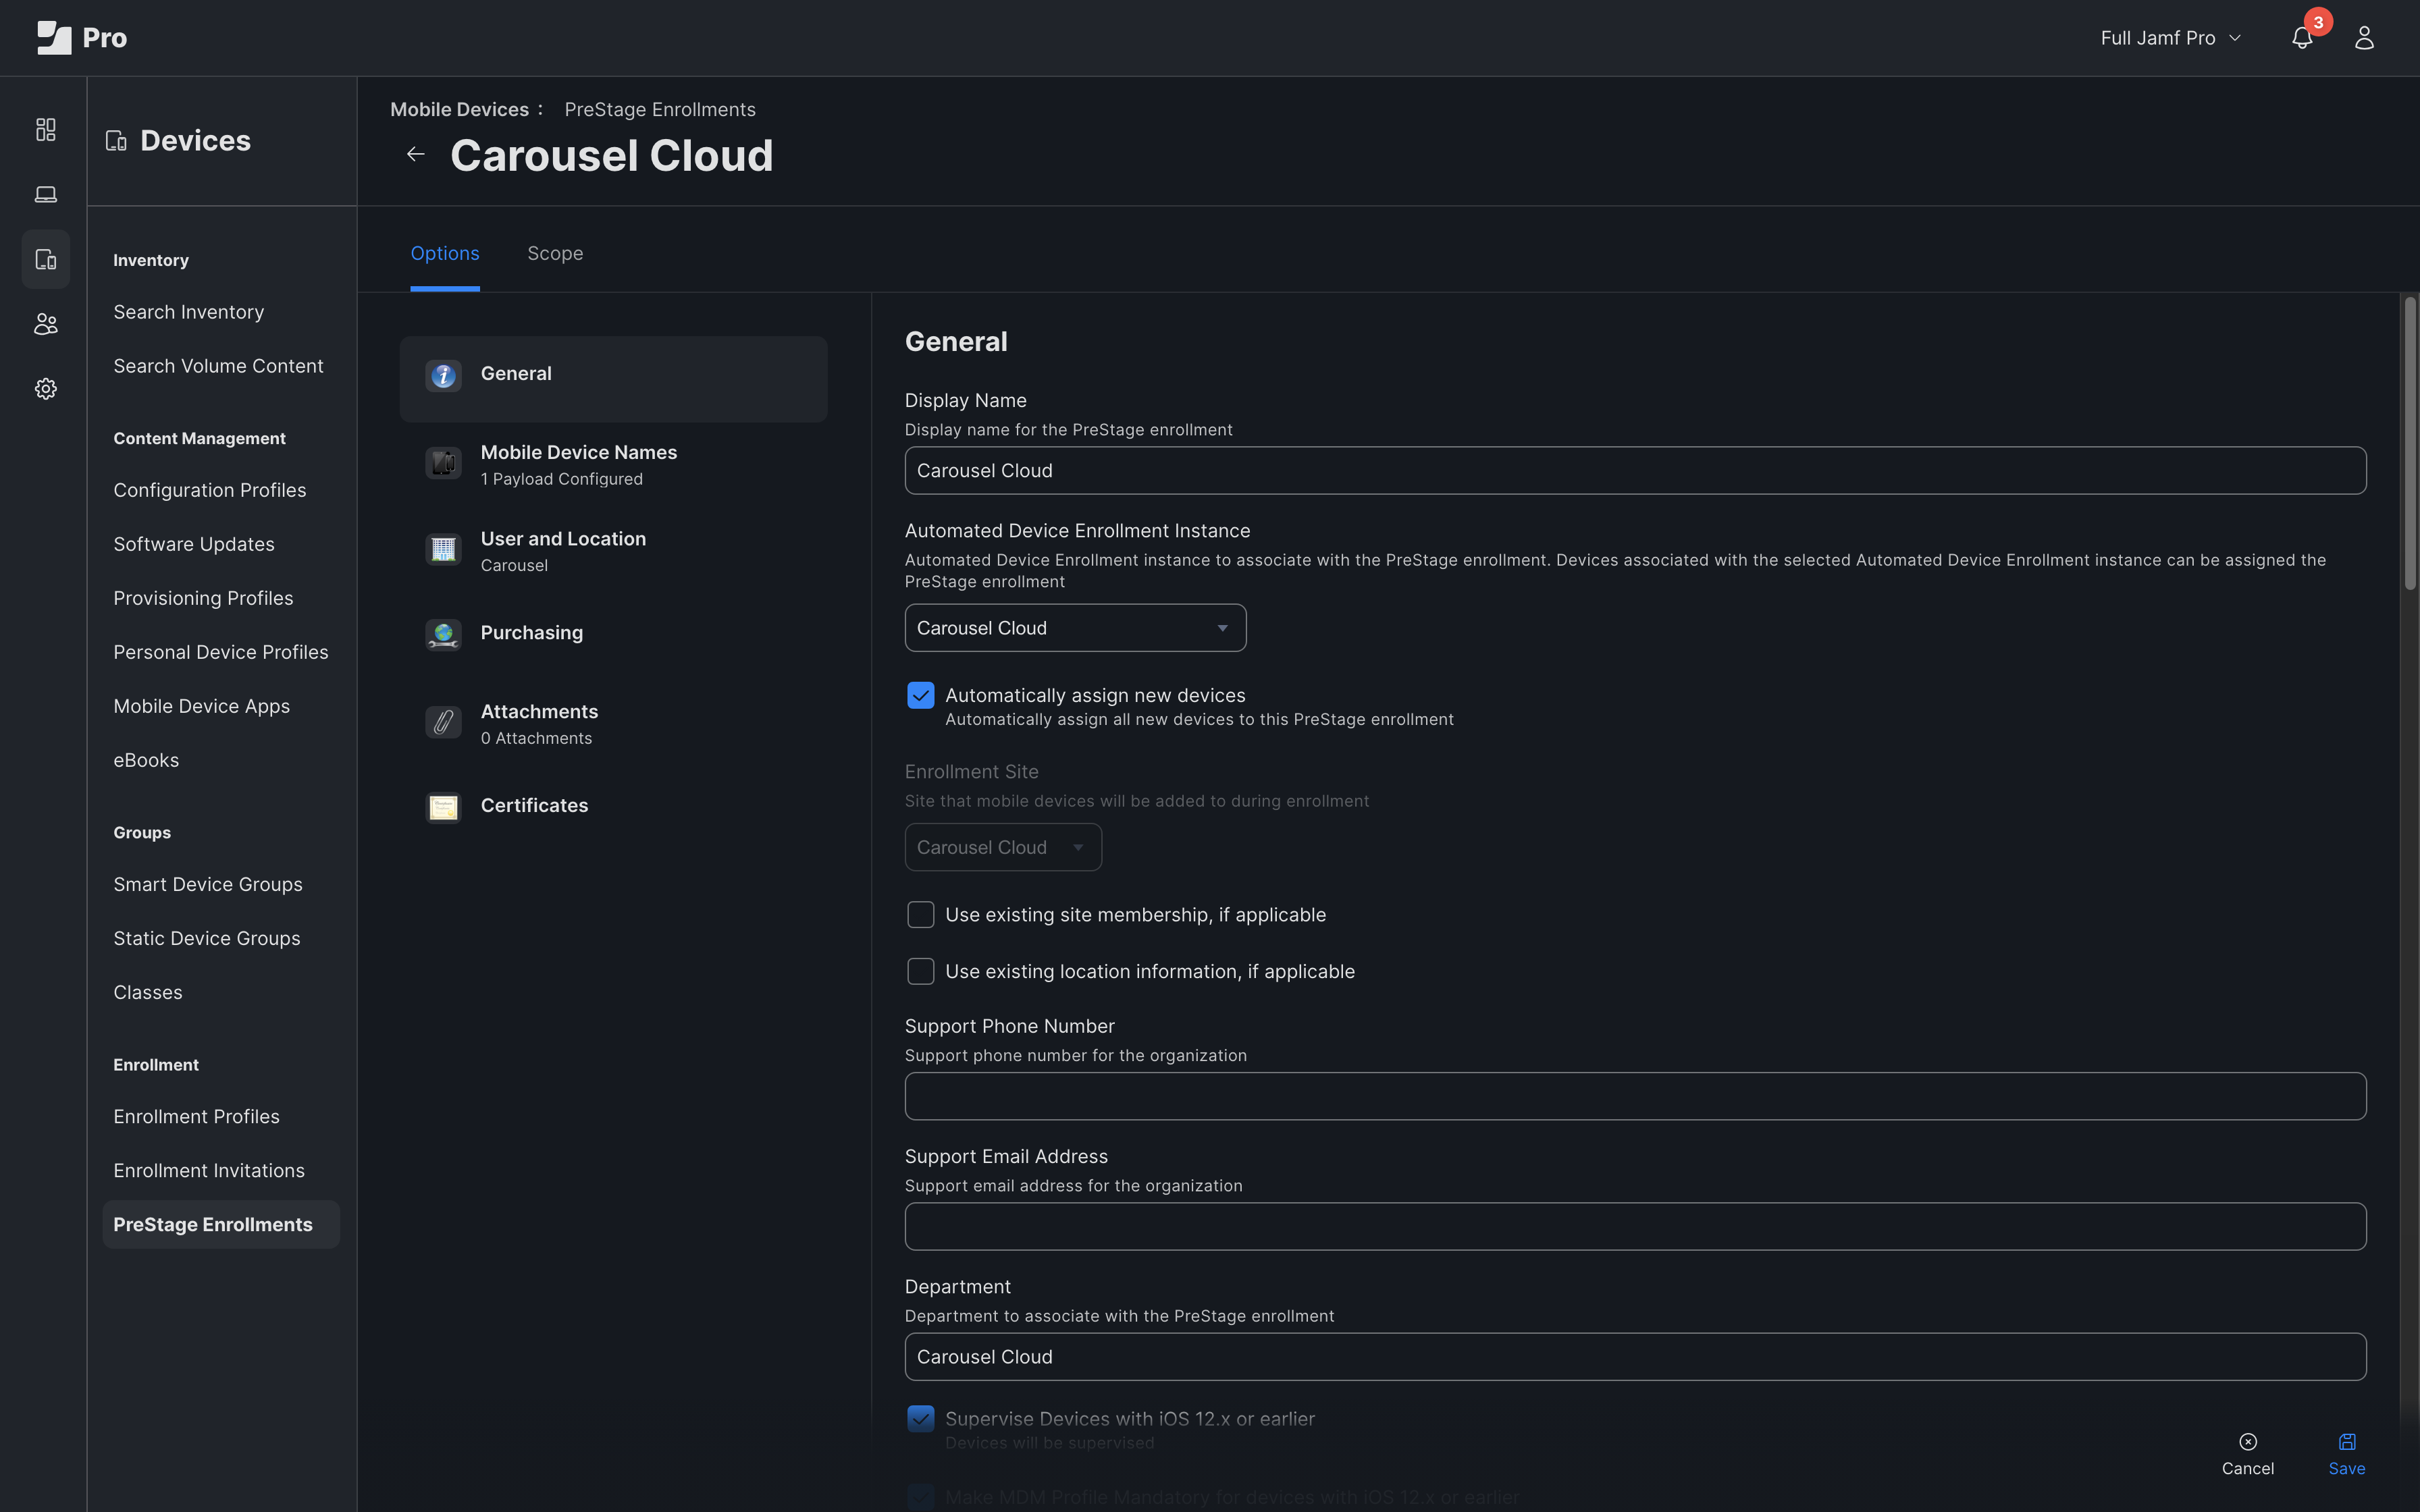Open the Users icon in sidebar
Screen dimensions: 2420x1512
click(46, 324)
